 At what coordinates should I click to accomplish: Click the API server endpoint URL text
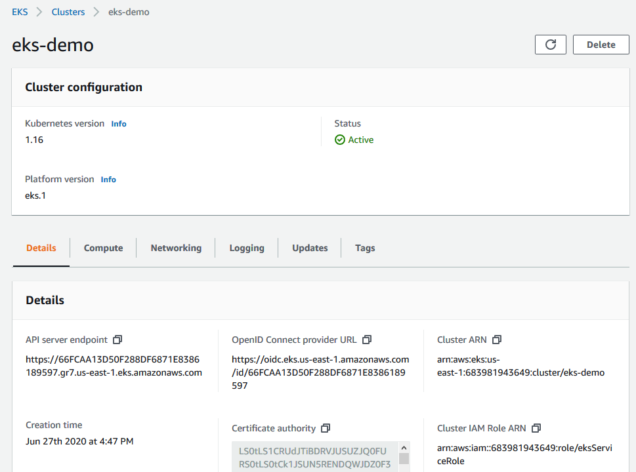pos(114,366)
